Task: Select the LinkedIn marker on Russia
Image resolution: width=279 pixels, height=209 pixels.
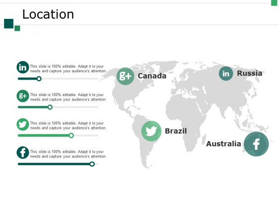Action: tap(226, 74)
